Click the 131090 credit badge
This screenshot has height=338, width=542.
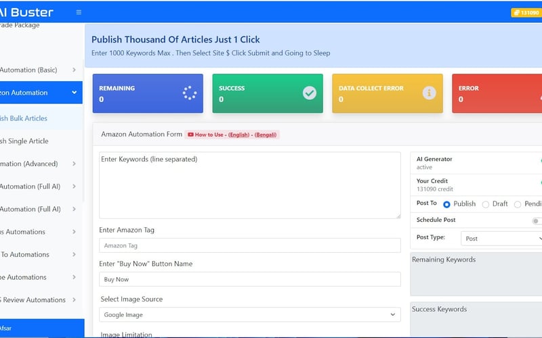click(x=526, y=13)
